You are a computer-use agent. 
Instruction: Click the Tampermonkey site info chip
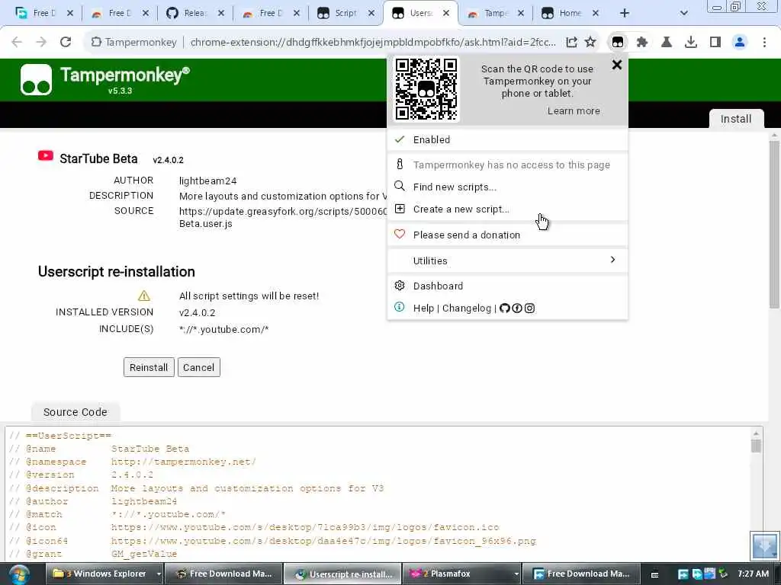click(x=134, y=43)
